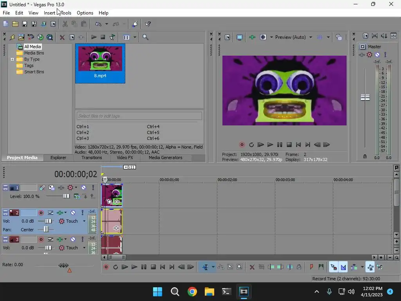
Task: Adjust the track 2 Pan slider
Action: coord(46,229)
